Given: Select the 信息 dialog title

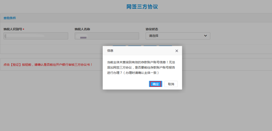Looking at the screenshot, I should [110, 51].
